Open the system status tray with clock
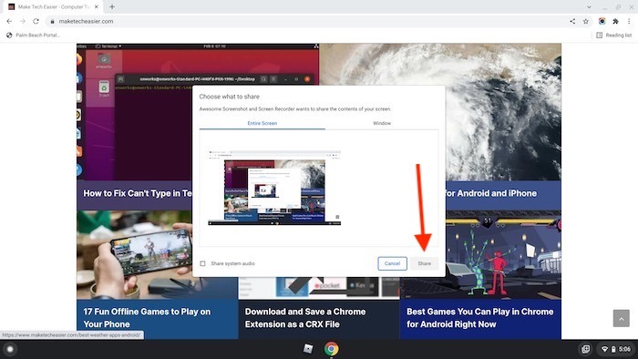The height and width of the screenshot is (359, 638). (615, 349)
